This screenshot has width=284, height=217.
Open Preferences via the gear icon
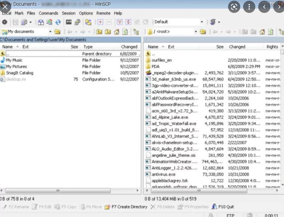5,22
